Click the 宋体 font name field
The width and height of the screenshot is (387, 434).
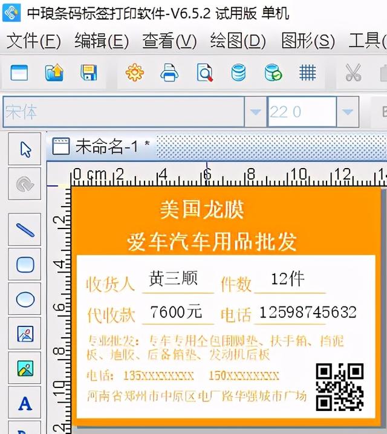point(124,112)
